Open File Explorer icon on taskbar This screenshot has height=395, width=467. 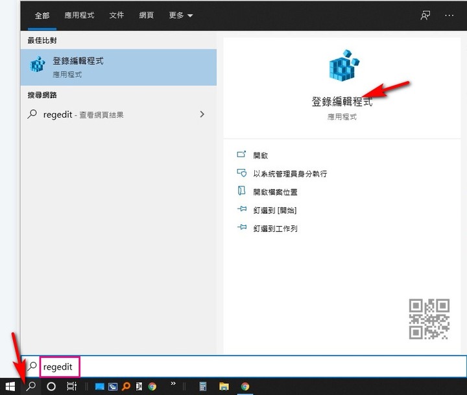point(224,387)
